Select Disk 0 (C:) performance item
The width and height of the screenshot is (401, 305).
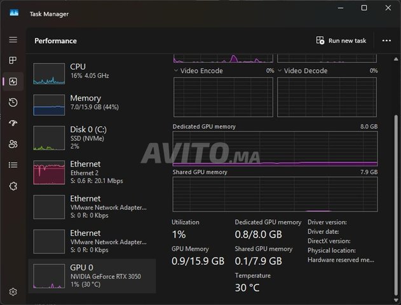[x=92, y=137]
